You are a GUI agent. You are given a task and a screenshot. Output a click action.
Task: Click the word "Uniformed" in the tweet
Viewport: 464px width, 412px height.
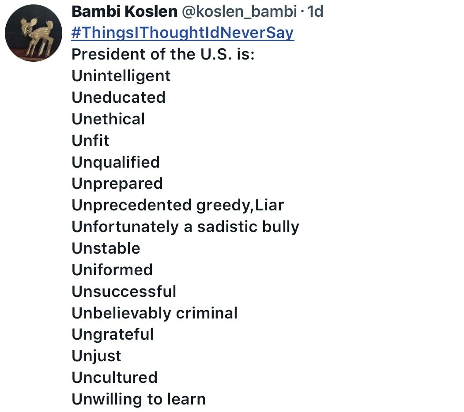pos(112,270)
